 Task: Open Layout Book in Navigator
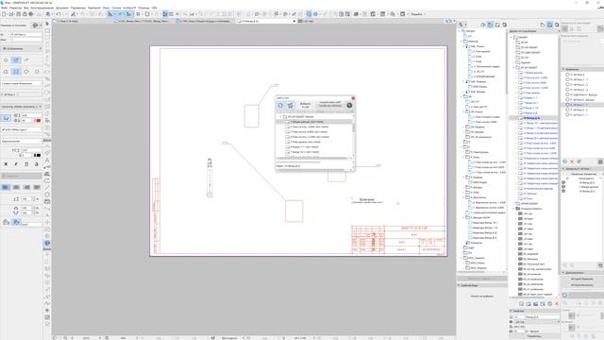[497, 25]
